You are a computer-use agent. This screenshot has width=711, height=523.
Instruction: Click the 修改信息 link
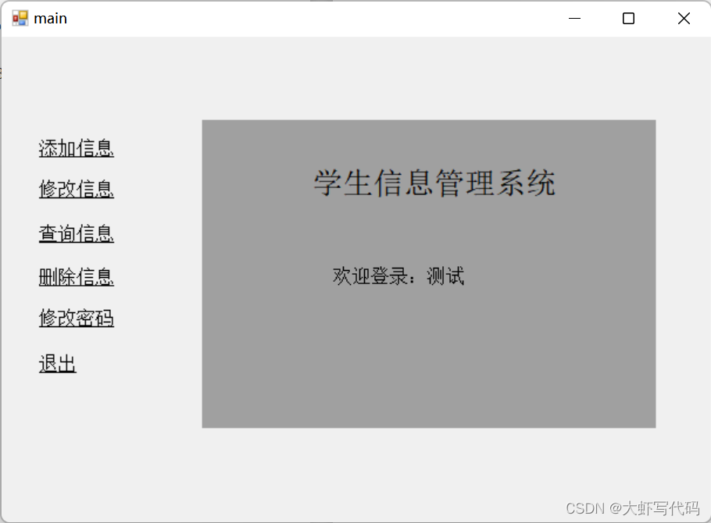pyautogui.click(x=77, y=189)
